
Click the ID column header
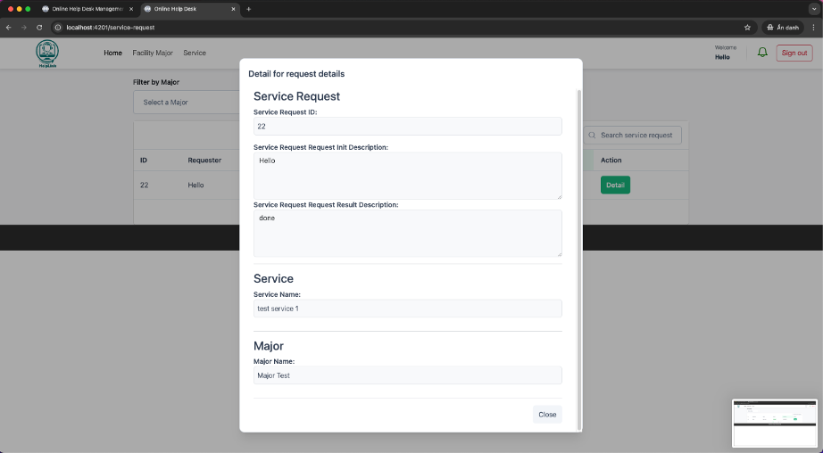point(144,161)
